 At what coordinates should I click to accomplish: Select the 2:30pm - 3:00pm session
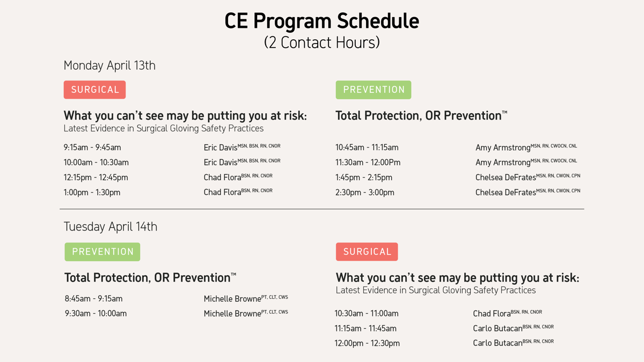pos(365,193)
